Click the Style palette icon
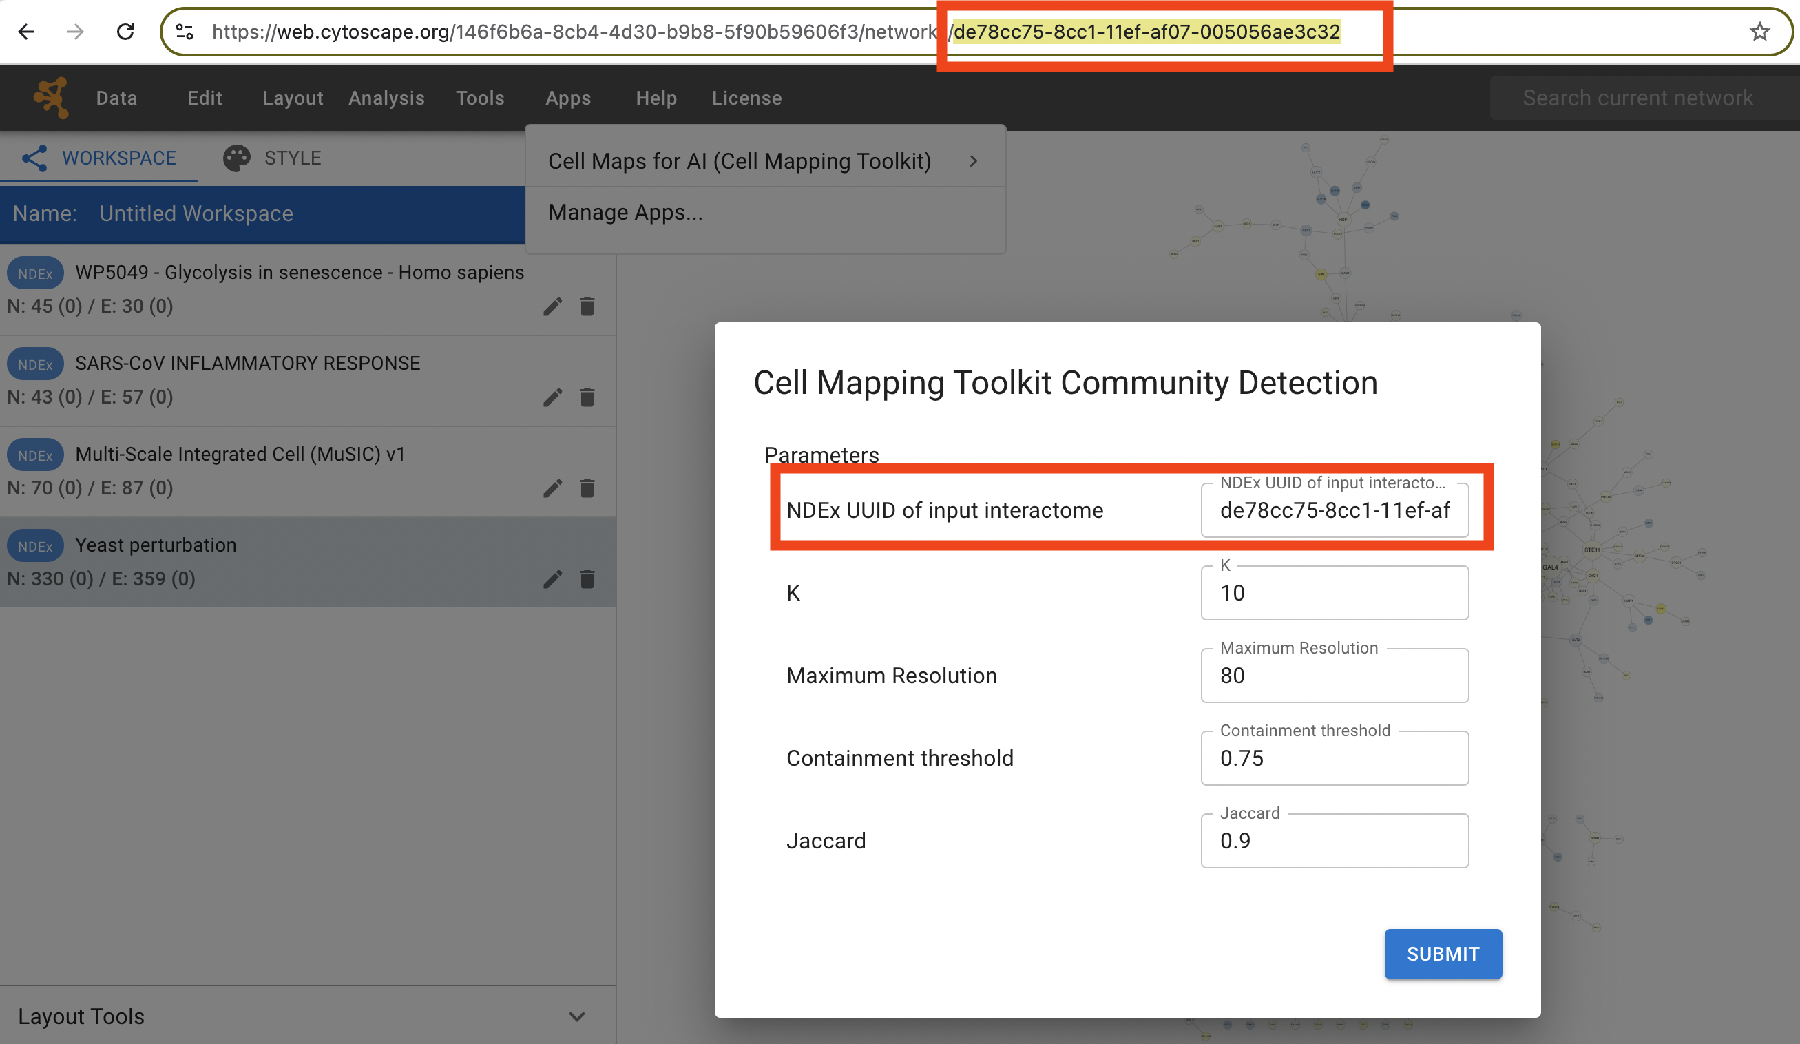 [x=236, y=158]
